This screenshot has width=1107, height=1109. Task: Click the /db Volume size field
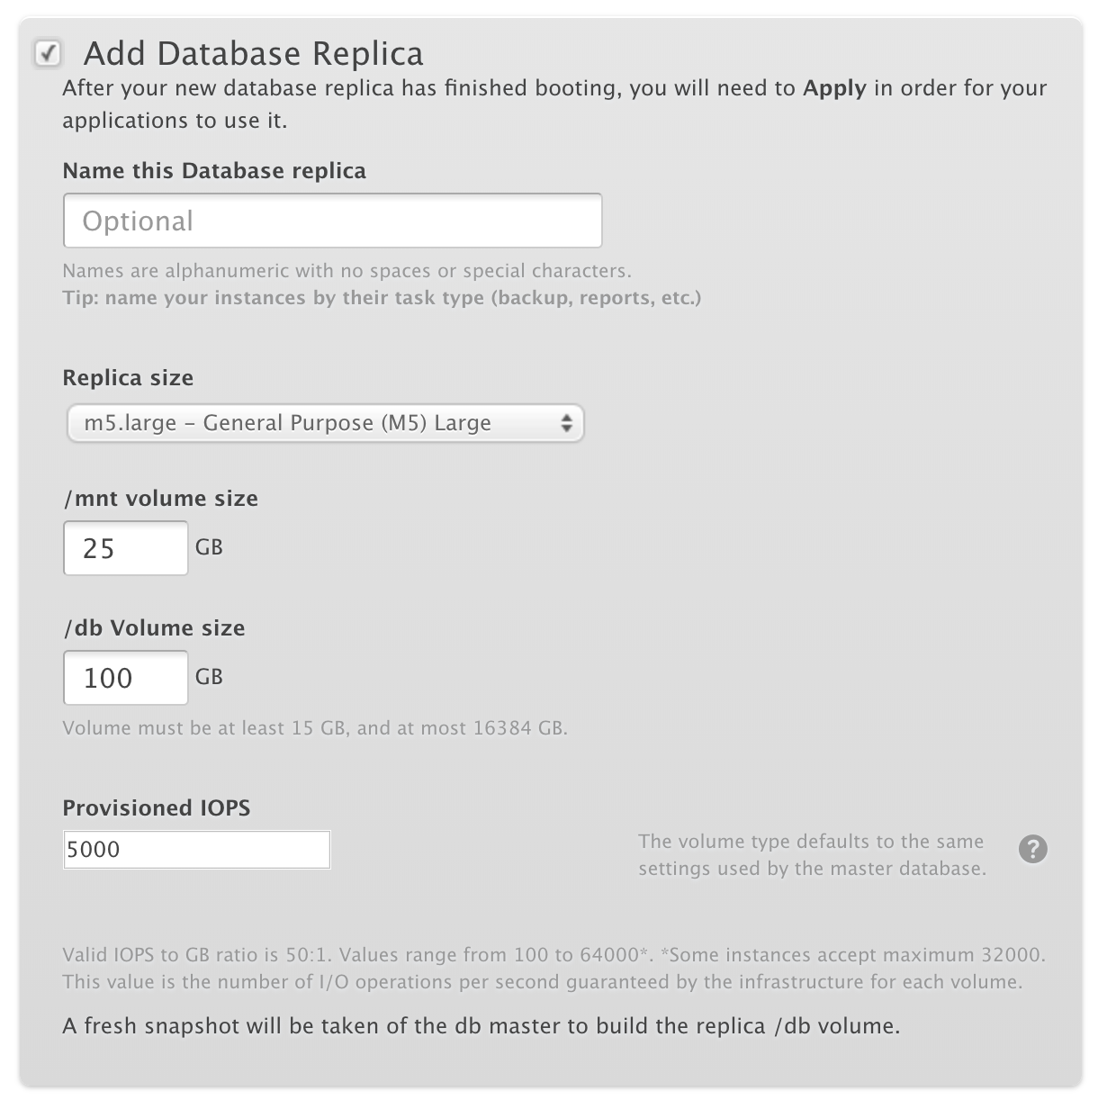tap(125, 678)
